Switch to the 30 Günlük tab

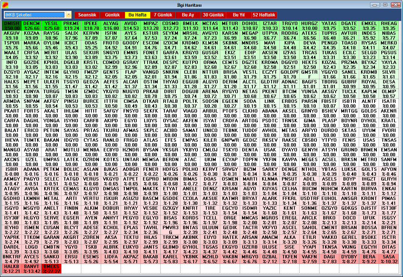point(213,15)
